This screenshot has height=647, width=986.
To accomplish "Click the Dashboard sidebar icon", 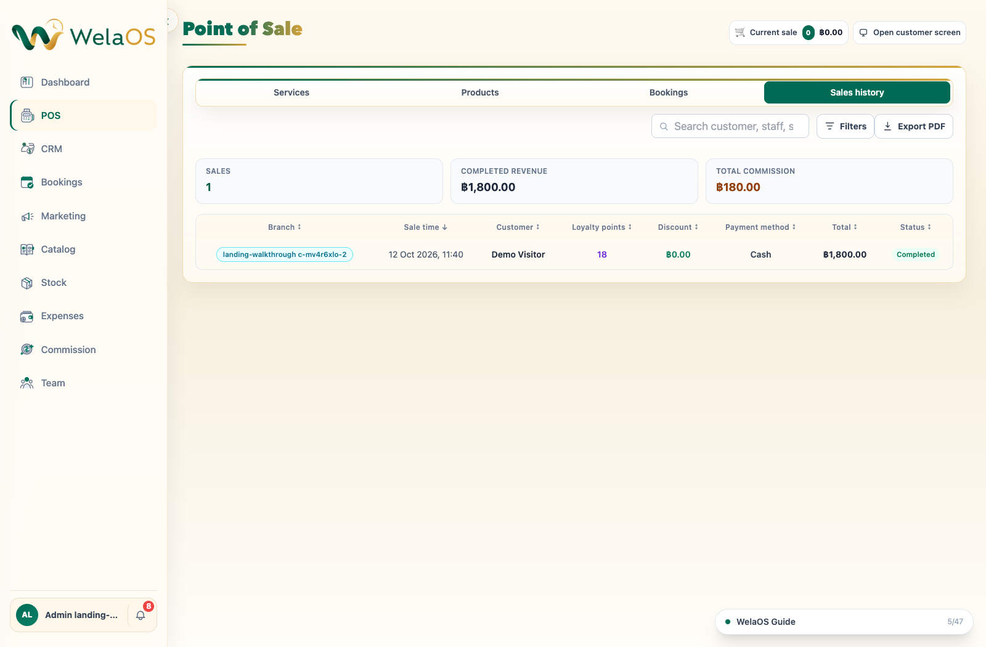I will click(27, 82).
